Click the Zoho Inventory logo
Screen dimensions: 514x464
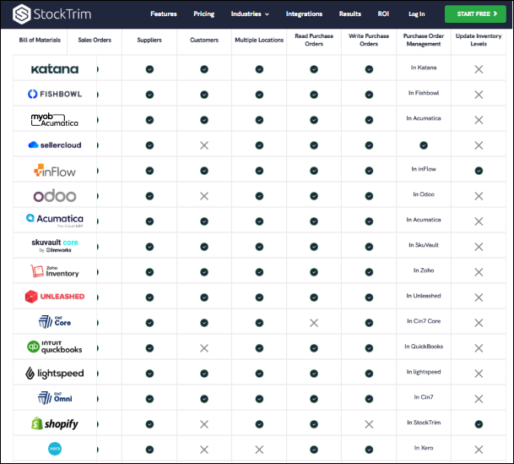click(x=55, y=271)
